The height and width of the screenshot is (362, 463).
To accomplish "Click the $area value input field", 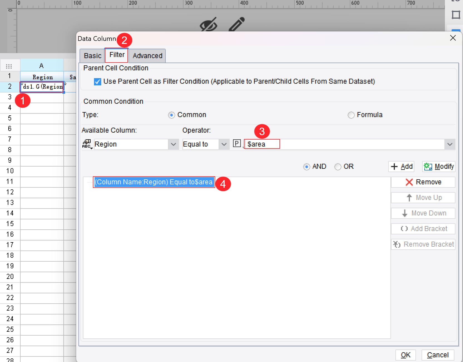I will [x=345, y=144].
